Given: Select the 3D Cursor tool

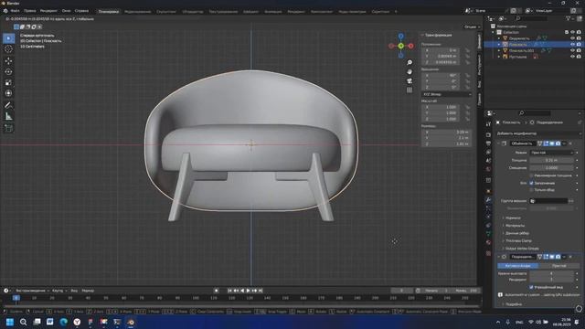Looking at the screenshot, I should point(8,48).
